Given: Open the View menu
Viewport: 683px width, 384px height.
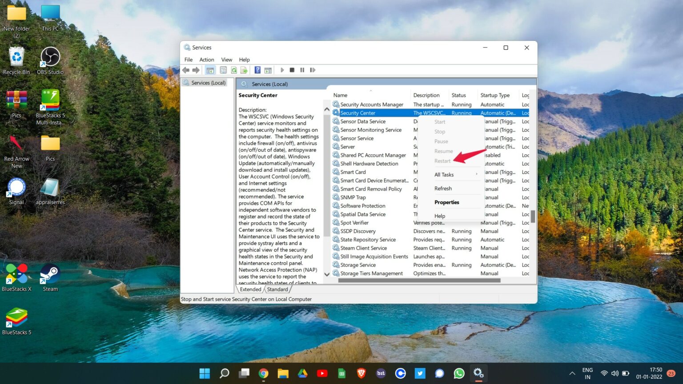Looking at the screenshot, I should (x=227, y=59).
